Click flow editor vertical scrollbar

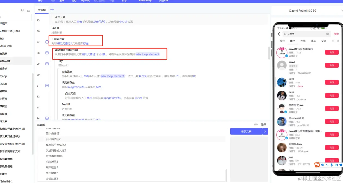269,53
